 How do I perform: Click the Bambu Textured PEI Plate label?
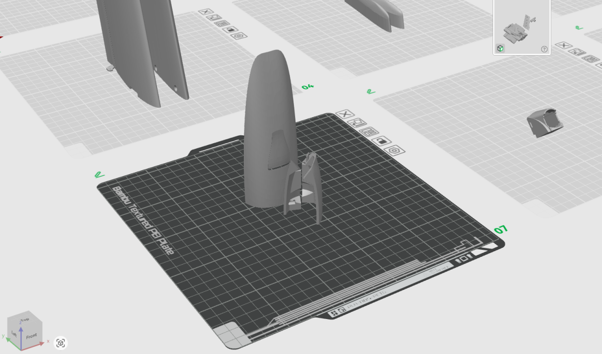(142, 220)
